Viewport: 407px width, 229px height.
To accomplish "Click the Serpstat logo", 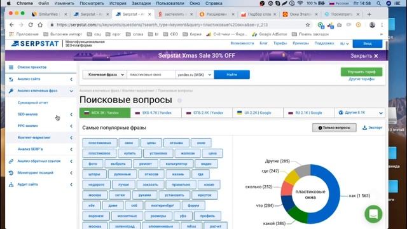I will (35, 44).
